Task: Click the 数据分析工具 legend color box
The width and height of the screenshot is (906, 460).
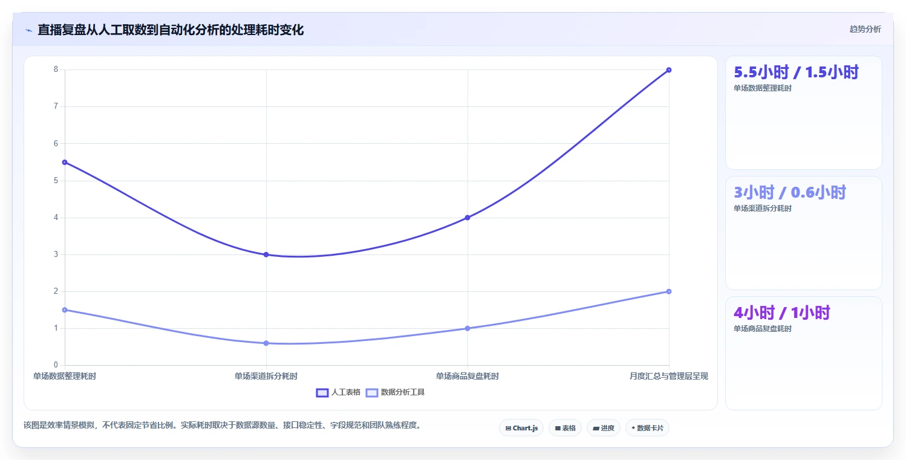Action: point(372,392)
